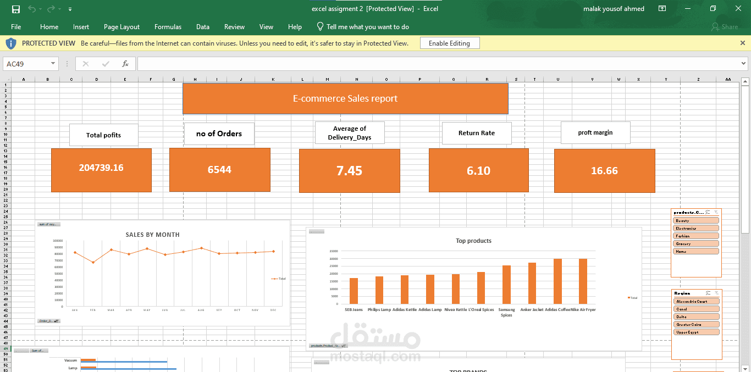Viewport: 751px width, 372px height.
Task: Click the Insert Function fx icon
Action: tap(125, 64)
